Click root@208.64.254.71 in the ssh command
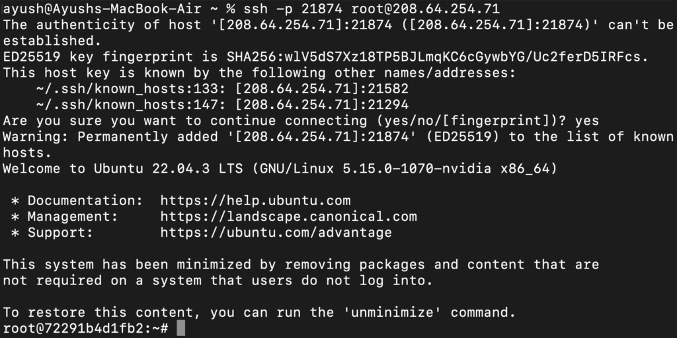This screenshot has width=677, height=338. pos(426,10)
